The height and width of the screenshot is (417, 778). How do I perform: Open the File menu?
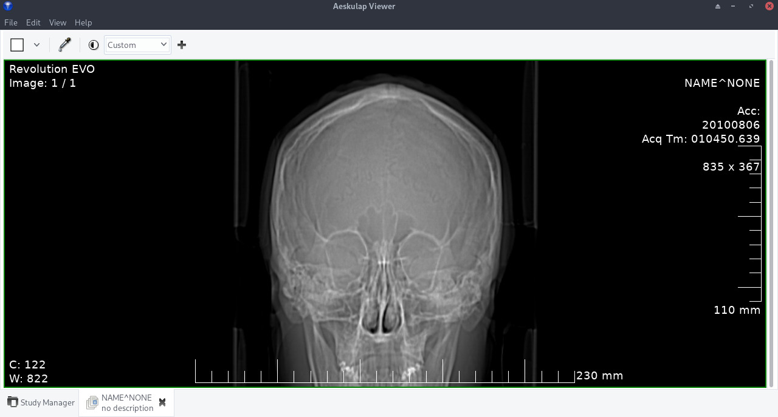[x=11, y=22]
